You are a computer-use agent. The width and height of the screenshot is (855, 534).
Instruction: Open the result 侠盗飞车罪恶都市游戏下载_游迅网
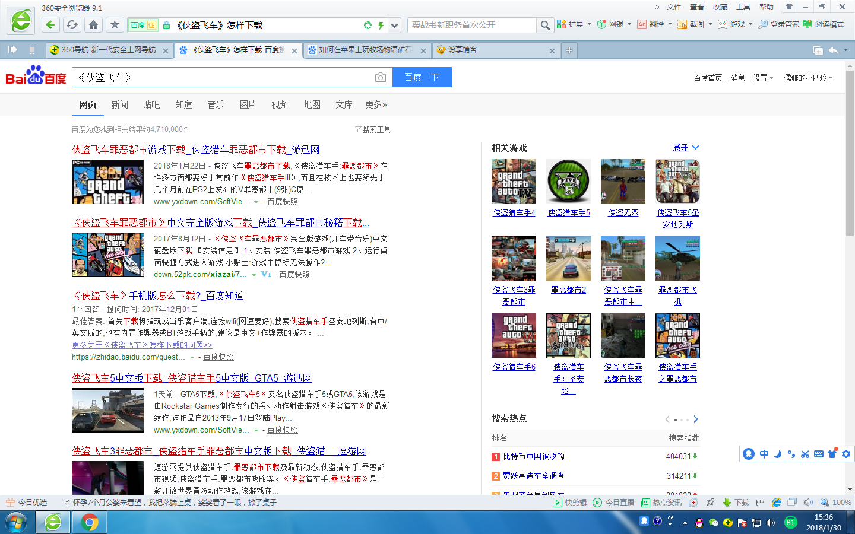[x=196, y=150]
